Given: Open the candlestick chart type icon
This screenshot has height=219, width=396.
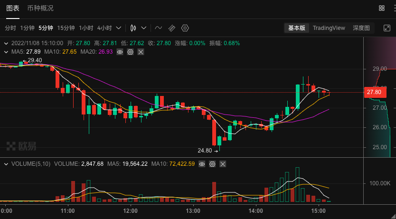Looking at the screenshot, I should 133,28.
